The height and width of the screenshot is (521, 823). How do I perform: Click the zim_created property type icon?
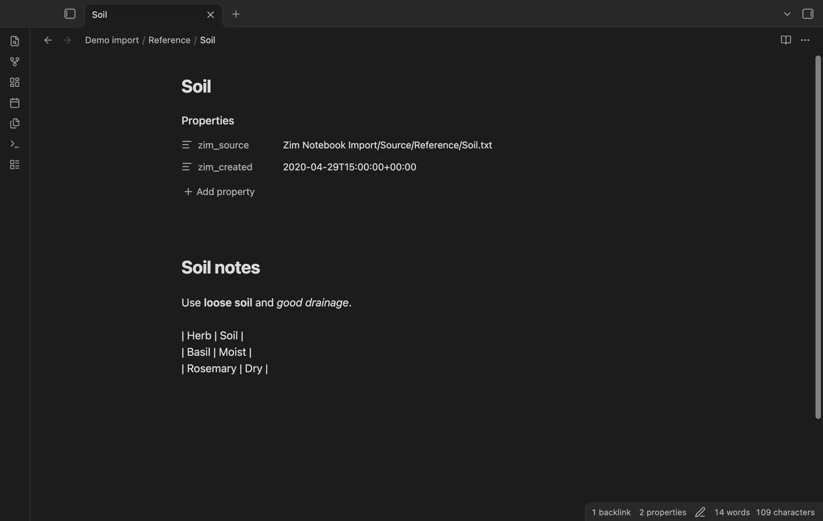pos(187,167)
